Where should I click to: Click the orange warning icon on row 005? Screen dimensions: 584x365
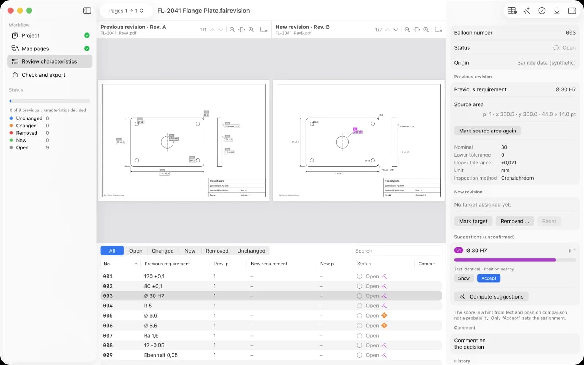(x=384, y=315)
